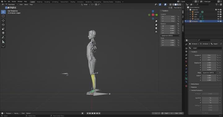
Task: Select the Annotate pencil tool
Action: point(3,37)
